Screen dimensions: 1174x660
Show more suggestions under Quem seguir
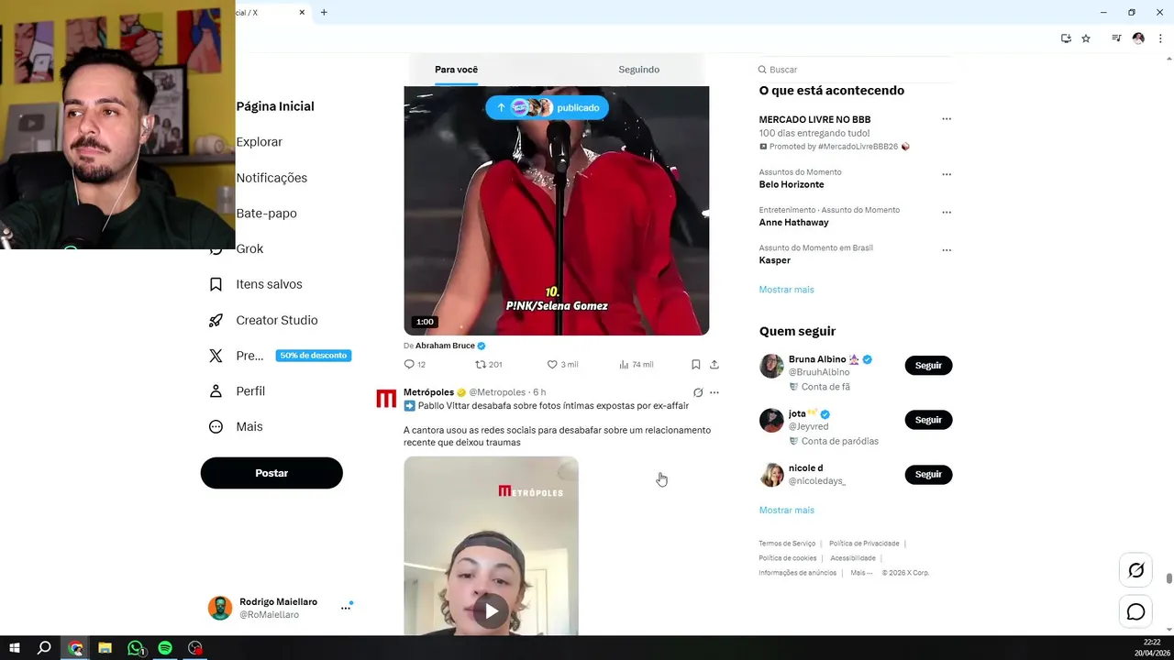(786, 511)
